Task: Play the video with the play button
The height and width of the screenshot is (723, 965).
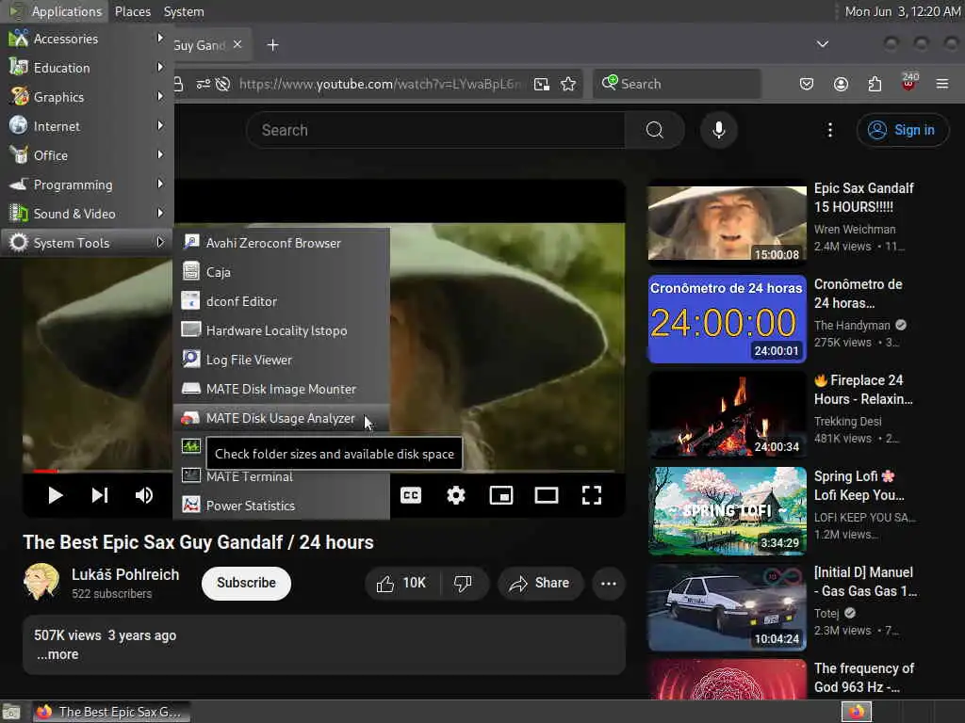Action: [56, 495]
